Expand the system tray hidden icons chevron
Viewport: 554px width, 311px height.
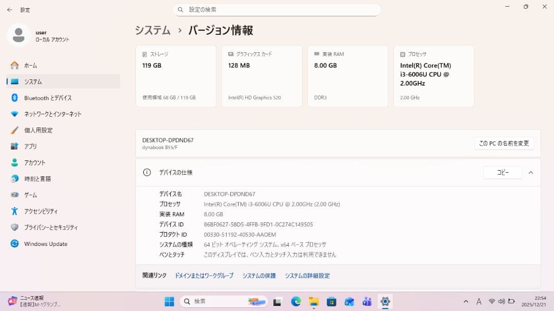click(466, 301)
